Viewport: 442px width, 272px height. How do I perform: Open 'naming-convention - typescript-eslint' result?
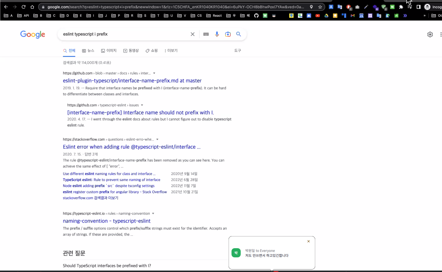pos(107,221)
